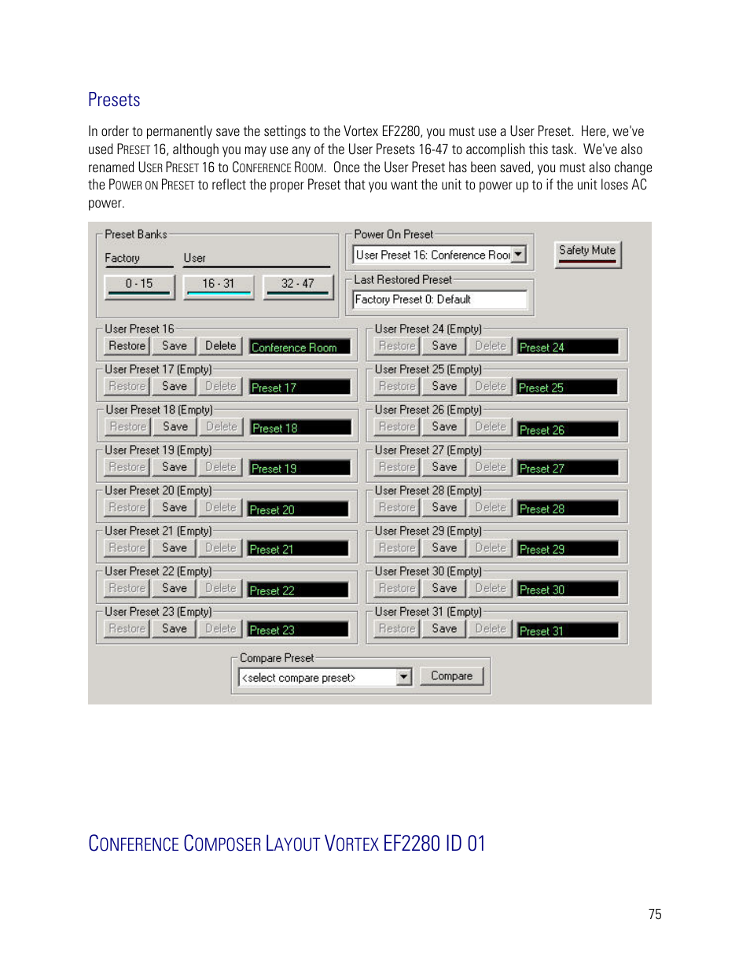This screenshot has height=971, width=750.
Task: Edit the Preset 31 name field
Action: (x=568, y=631)
